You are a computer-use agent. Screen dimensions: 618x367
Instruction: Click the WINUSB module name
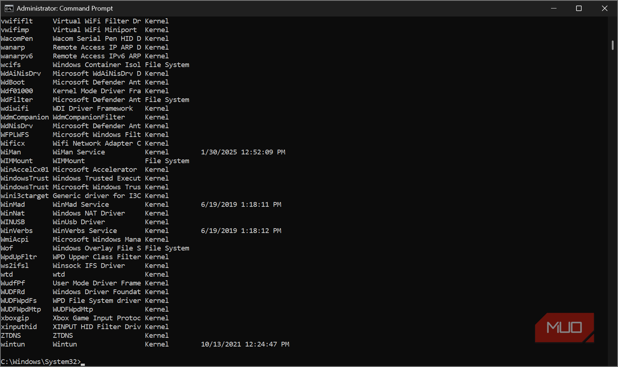[13, 222]
